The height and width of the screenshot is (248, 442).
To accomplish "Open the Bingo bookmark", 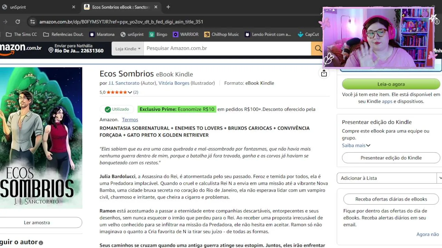I will point(158,34).
